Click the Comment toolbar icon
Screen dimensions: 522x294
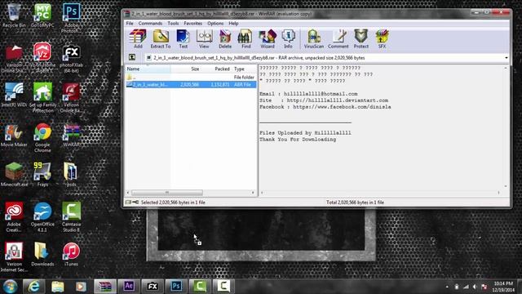click(338, 39)
